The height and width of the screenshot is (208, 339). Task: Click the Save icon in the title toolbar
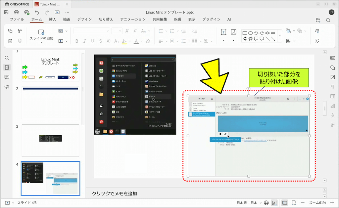click(x=6, y=12)
